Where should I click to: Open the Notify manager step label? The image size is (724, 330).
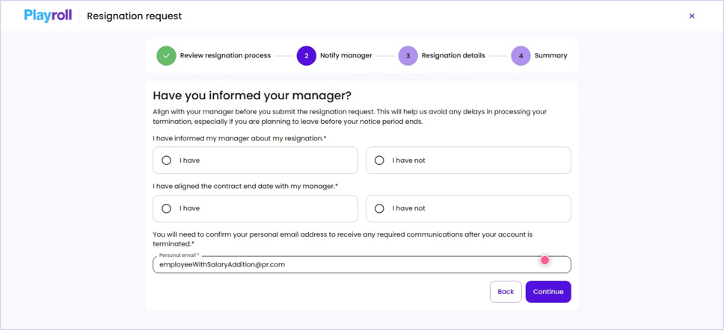346,56
